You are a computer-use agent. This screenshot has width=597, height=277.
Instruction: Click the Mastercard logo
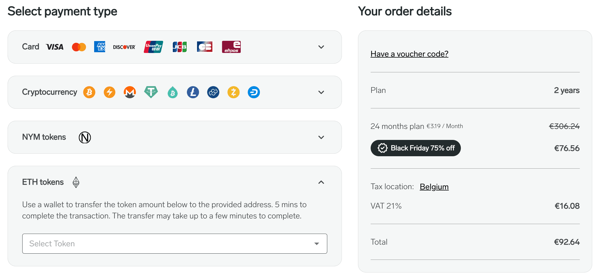pyautogui.click(x=79, y=47)
